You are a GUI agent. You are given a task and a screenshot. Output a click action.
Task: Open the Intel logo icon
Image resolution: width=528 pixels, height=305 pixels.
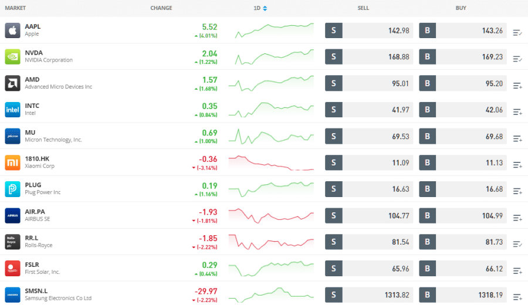12,110
